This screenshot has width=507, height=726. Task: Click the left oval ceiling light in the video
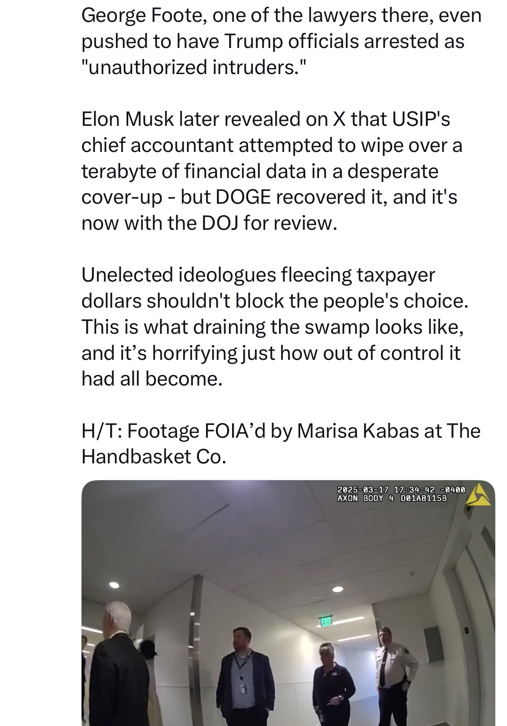114,585
